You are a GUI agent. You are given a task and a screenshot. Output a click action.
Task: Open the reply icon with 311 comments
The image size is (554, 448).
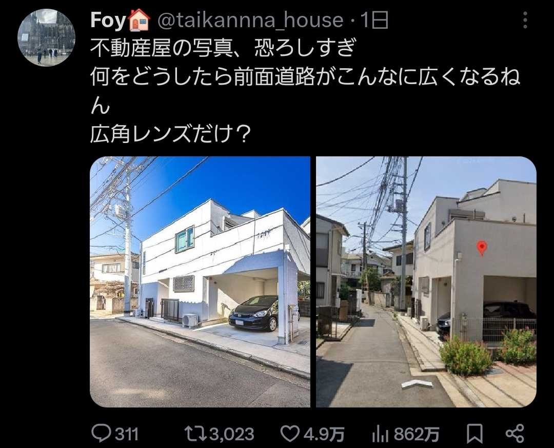(x=101, y=433)
